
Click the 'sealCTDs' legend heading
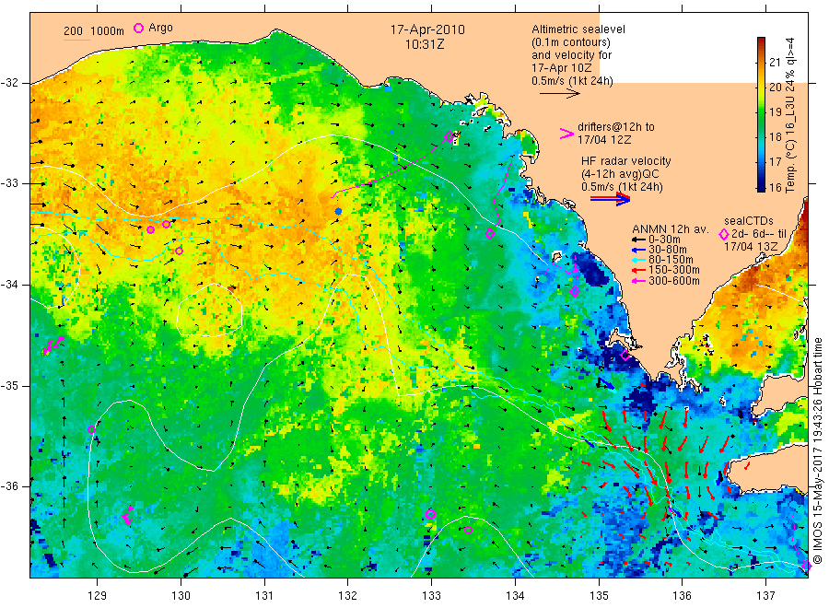point(749,221)
